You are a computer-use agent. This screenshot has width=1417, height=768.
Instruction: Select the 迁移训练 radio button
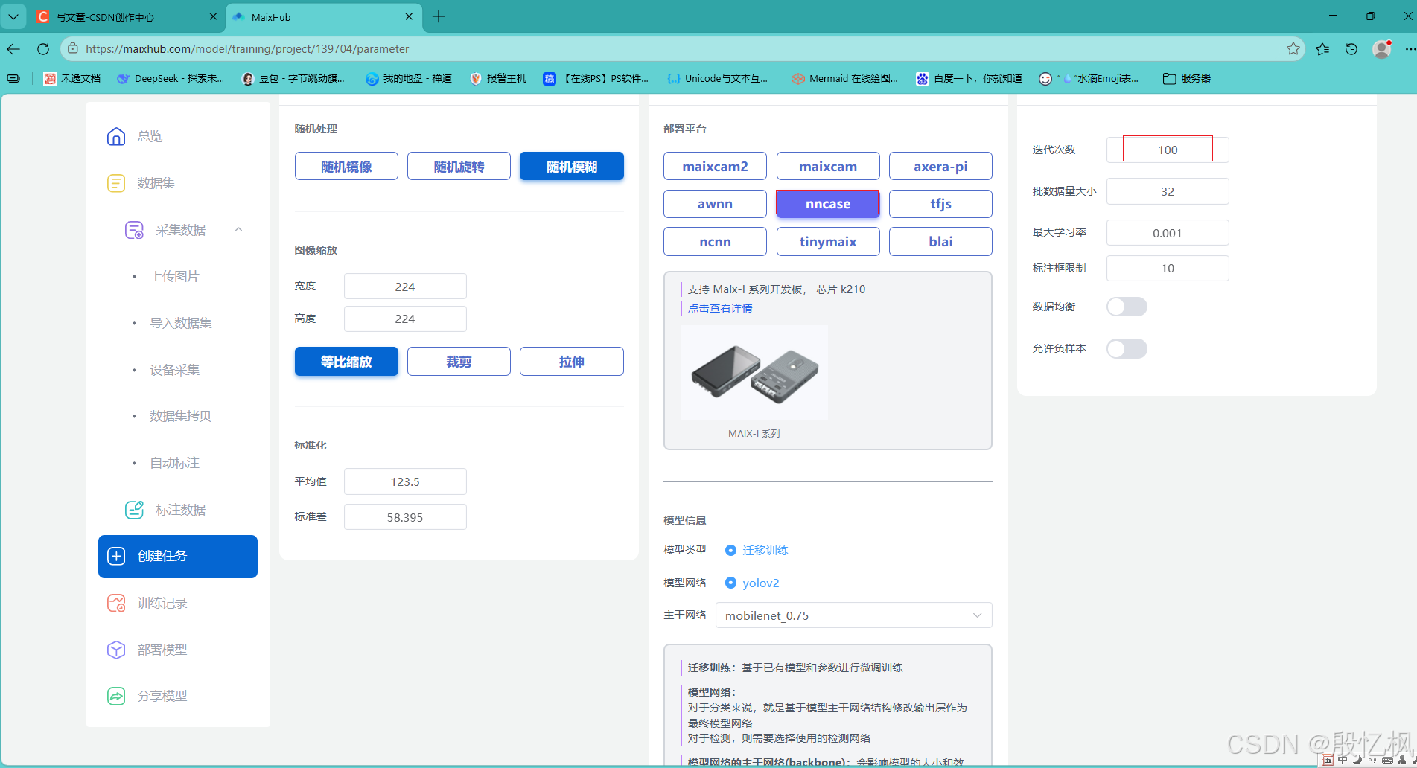coord(730,550)
